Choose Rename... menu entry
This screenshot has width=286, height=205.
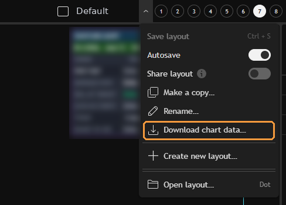209,111
